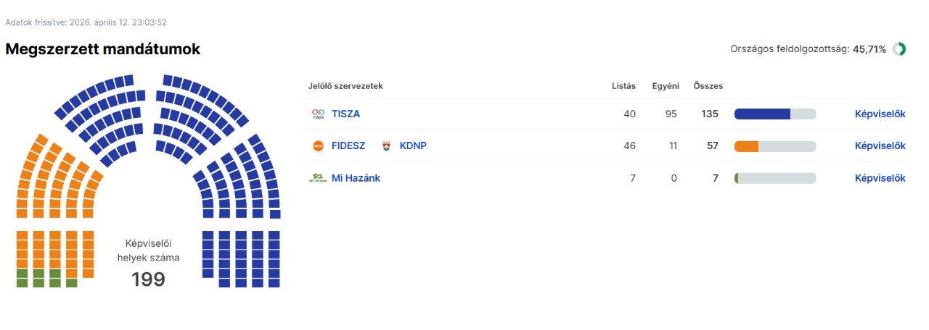Click the orange FIDESZ logo icon
Viewport: 929px width, 330px height.
[317, 145]
